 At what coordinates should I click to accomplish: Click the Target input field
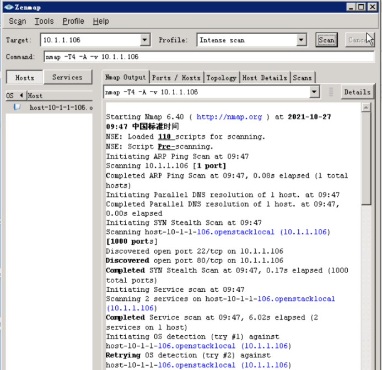90,40
